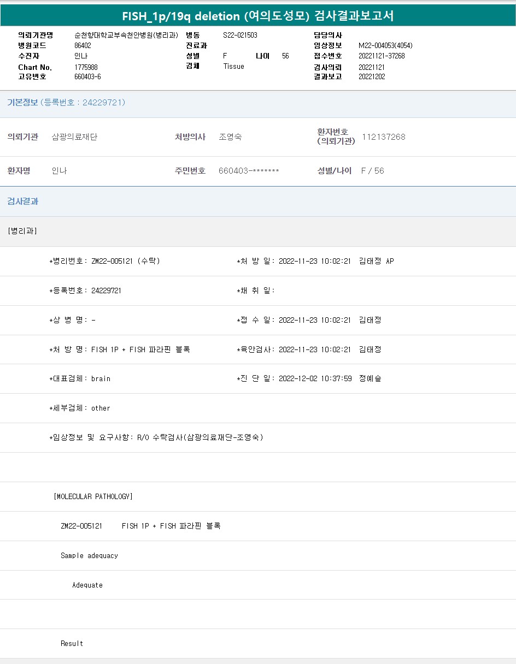Click the 접수번호 value 20221121-37268

[382, 56]
